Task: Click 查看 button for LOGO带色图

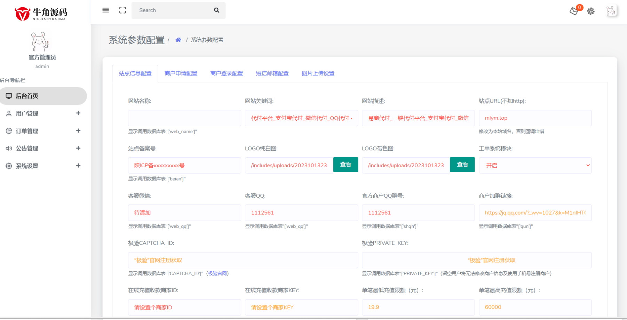Action: point(462,165)
